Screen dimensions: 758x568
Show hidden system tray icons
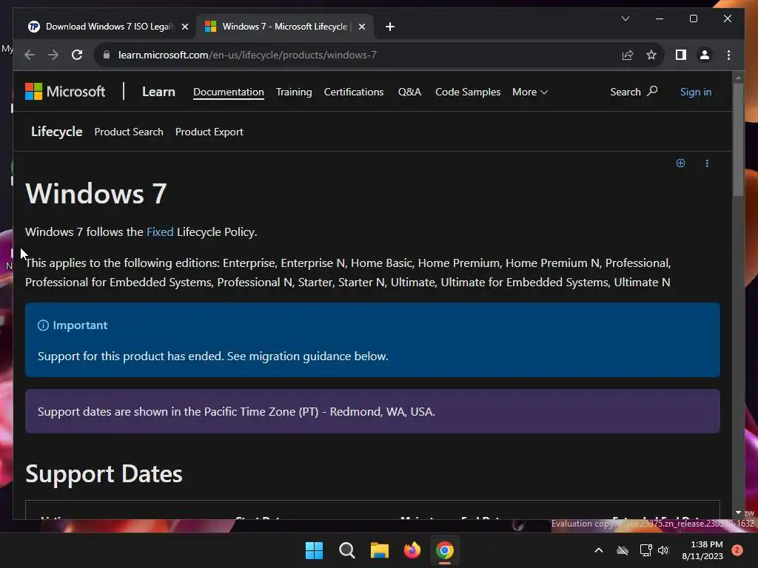(x=598, y=550)
